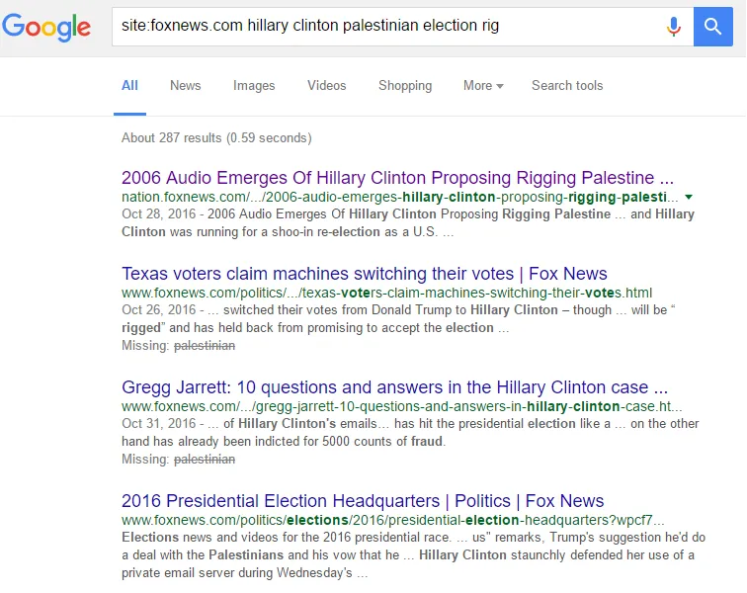Click the presidential-election-headquarters URL text
Image resolution: width=747 pixels, height=593 pixels.
393,520
